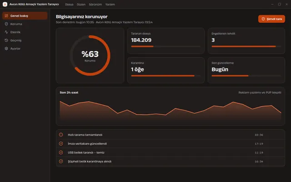Click the app logo icon in title bar
Viewport: 291px width, 182px height.
tap(5, 4)
